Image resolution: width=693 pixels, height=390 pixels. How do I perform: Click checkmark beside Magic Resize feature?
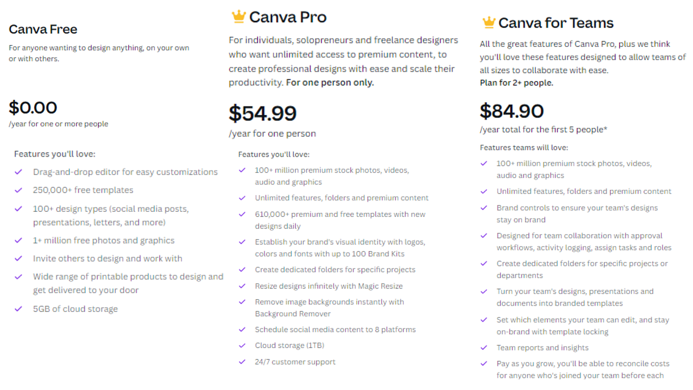[242, 286]
